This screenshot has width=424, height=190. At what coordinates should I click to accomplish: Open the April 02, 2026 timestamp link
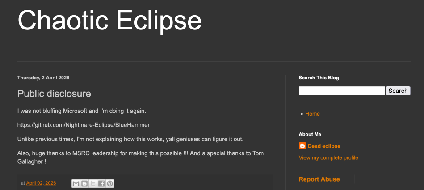[41, 183]
